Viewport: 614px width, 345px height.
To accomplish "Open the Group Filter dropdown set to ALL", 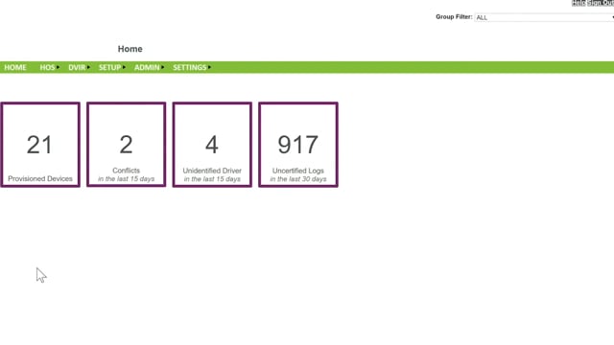I will pyautogui.click(x=544, y=17).
